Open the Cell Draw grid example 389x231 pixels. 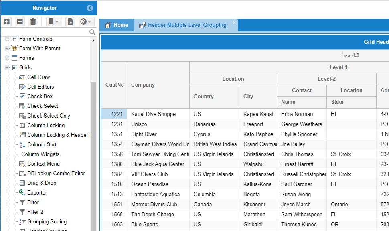(38, 77)
